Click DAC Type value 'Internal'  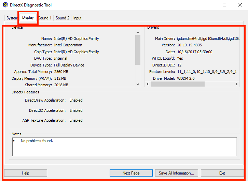(60, 58)
